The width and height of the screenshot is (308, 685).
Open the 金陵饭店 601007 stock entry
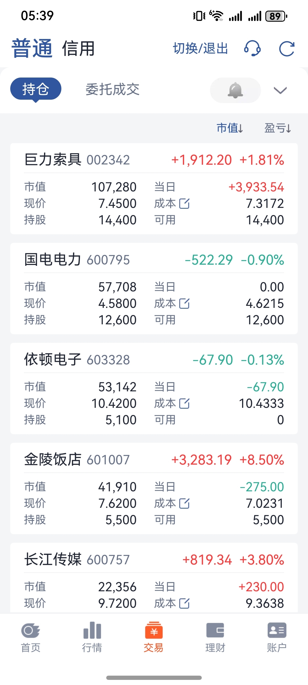154,488
